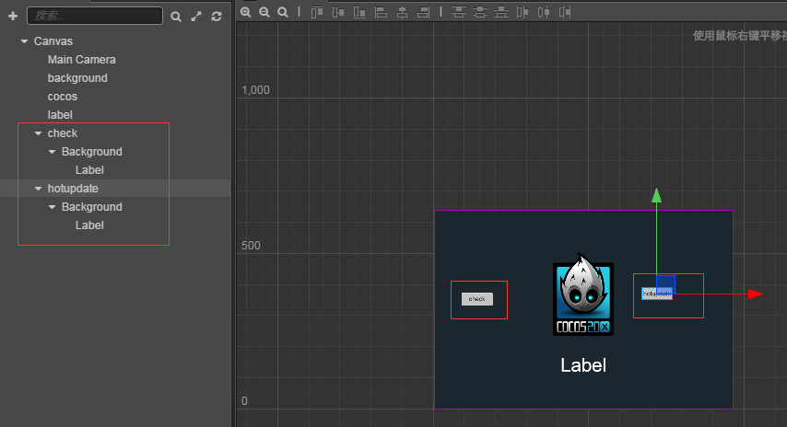Align selected nodes to bottom

(x=359, y=12)
